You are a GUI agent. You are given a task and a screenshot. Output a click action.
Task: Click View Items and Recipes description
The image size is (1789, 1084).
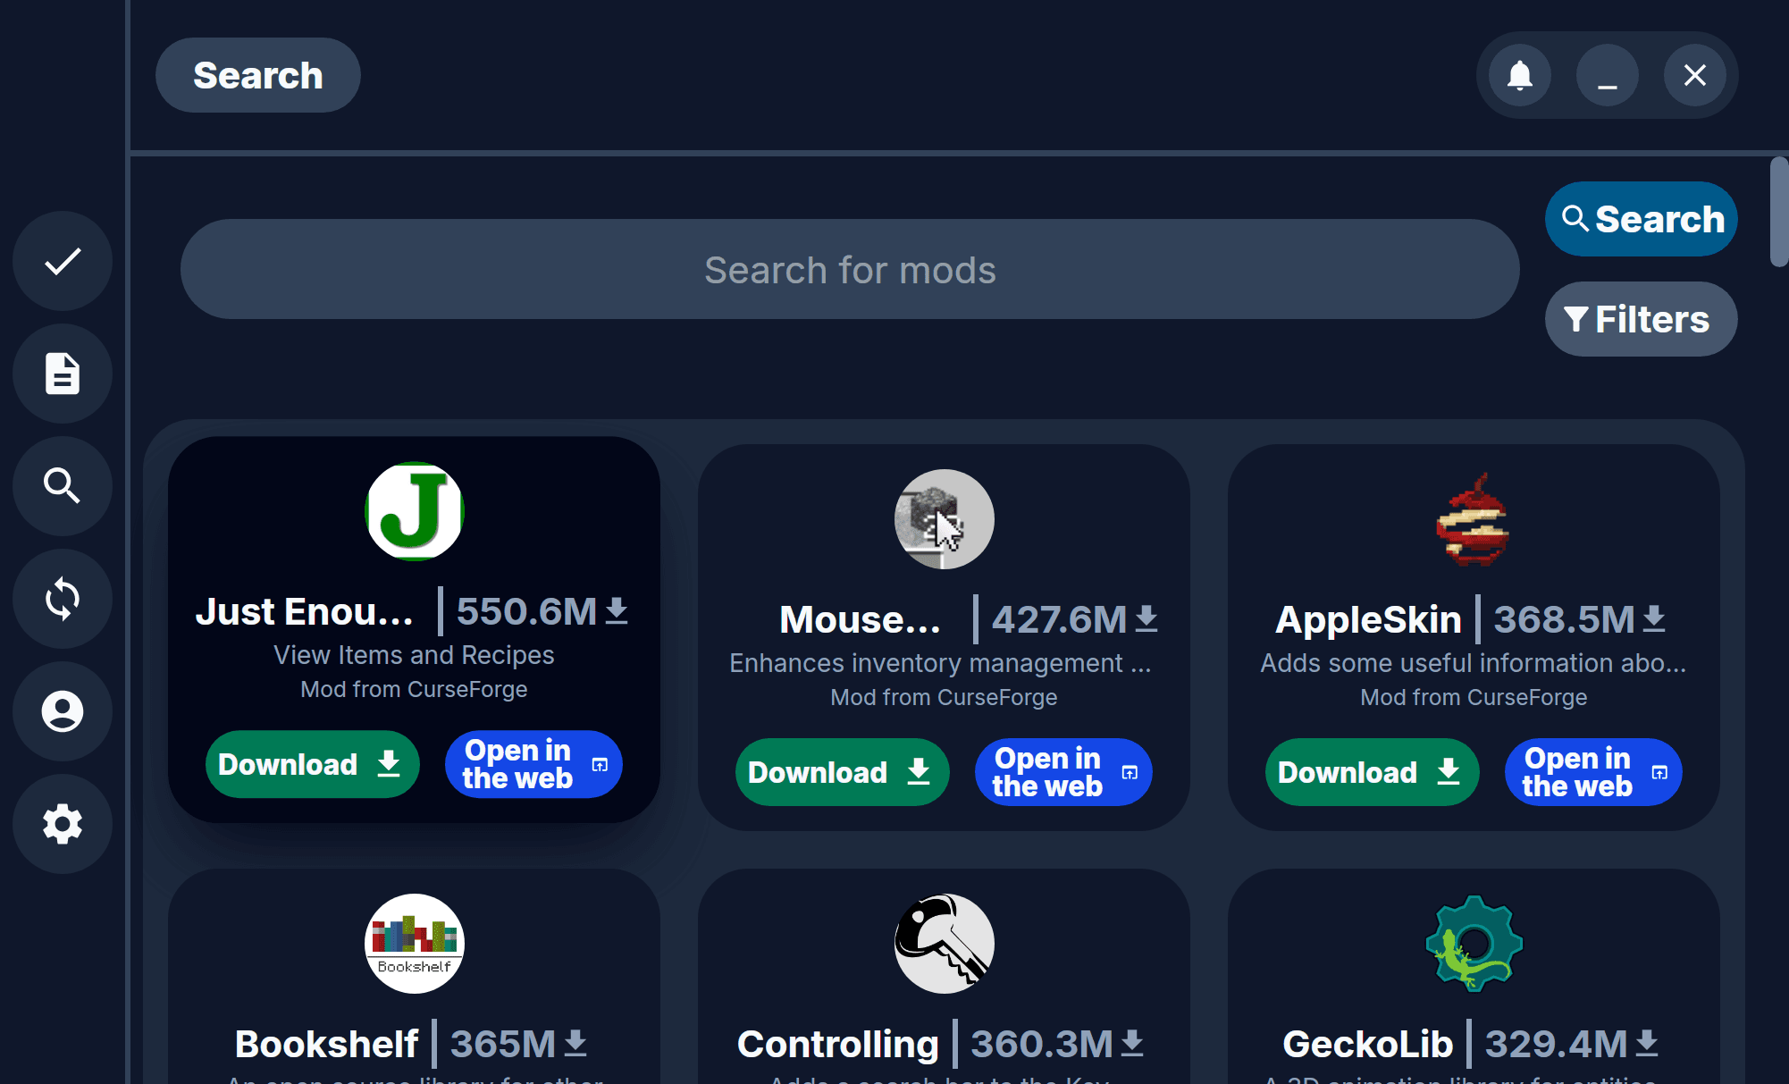pyautogui.click(x=414, y=655)
